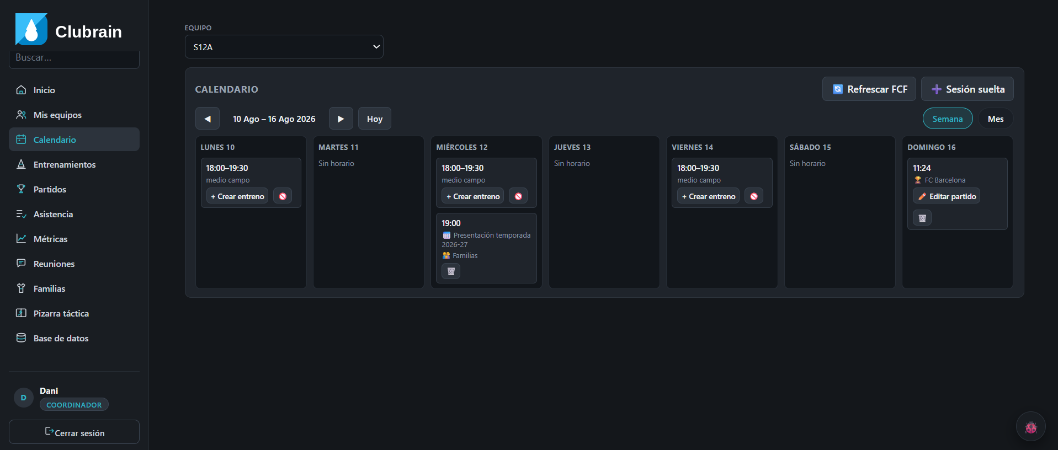
Task: Expand the Equipo dropdown showing S12A
Action: pyautogui.click(x=284, y=47)
